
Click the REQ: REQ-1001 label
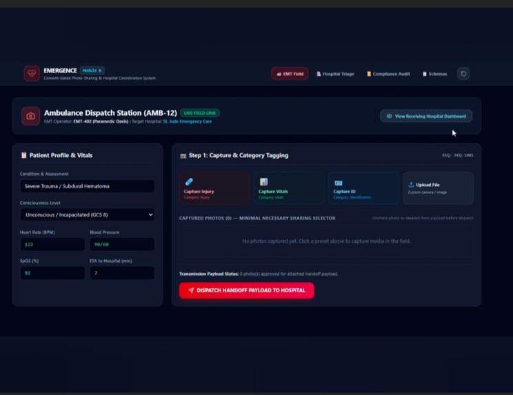pos(458,155)
